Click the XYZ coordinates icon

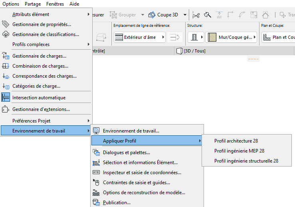coord(96,172)
